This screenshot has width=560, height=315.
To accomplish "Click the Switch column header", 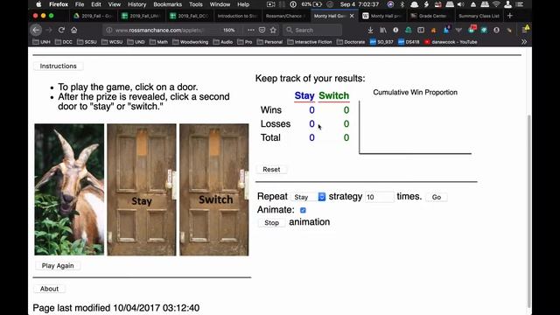I will (x=334, y=95).
